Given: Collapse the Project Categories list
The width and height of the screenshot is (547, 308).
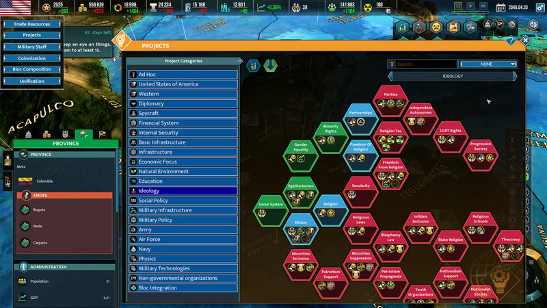Looking at the screenshot, I should pos(240,61).
